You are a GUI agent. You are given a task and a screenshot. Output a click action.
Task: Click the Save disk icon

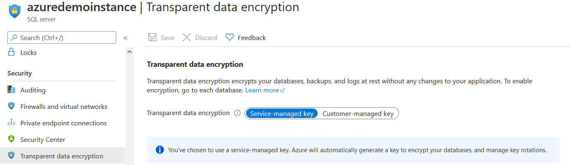[x=152, y=38]
